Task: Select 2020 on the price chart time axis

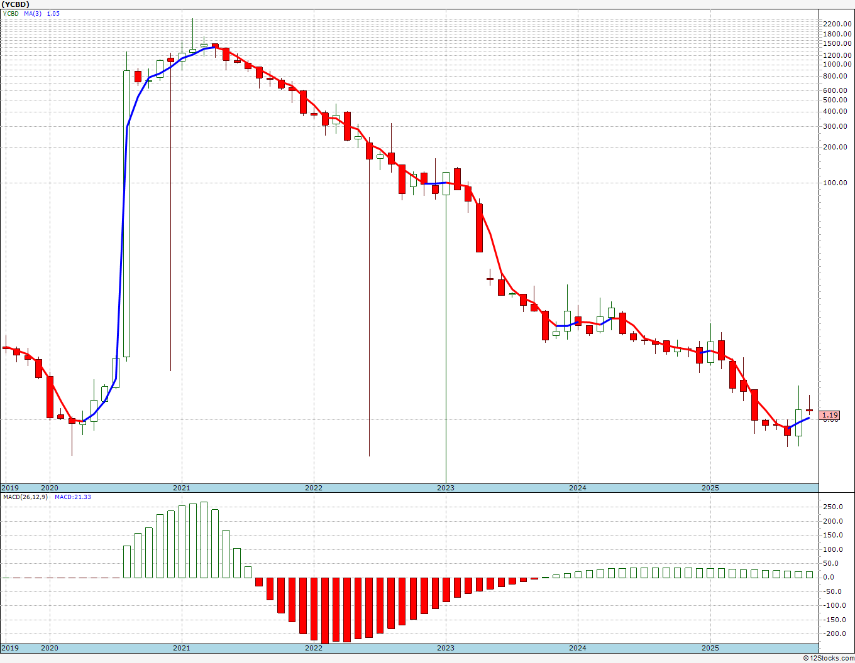Action: pos(49,488)
